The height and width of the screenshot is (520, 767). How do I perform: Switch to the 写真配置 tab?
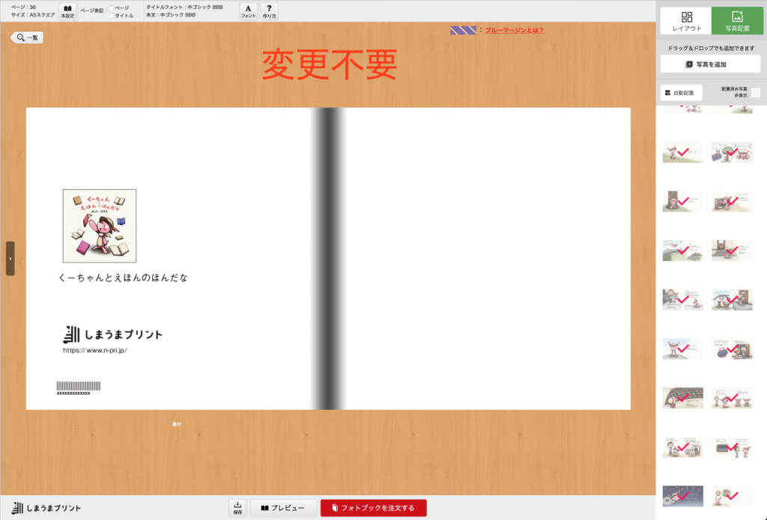coord(737,21)
